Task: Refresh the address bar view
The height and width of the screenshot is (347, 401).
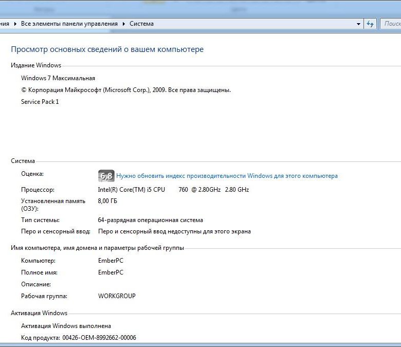Action: 370,24
